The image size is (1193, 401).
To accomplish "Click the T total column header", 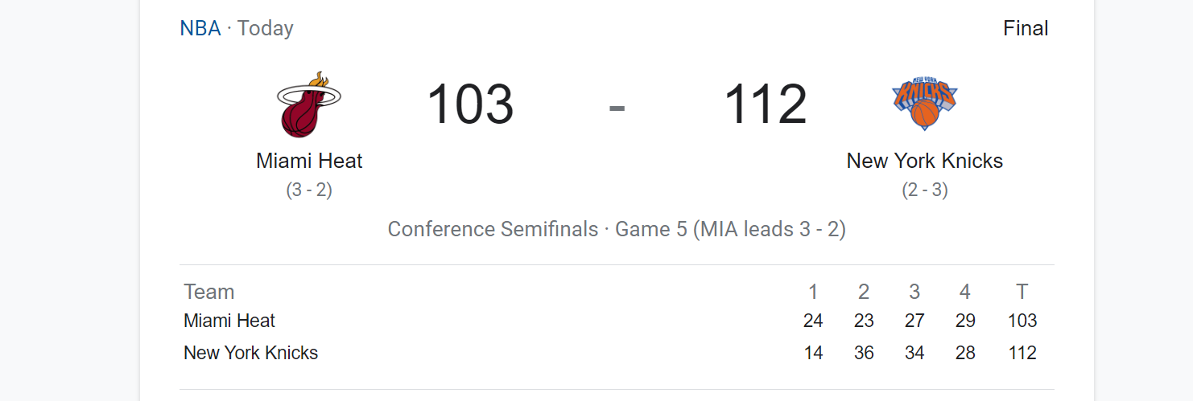I will coord(1022,292).
